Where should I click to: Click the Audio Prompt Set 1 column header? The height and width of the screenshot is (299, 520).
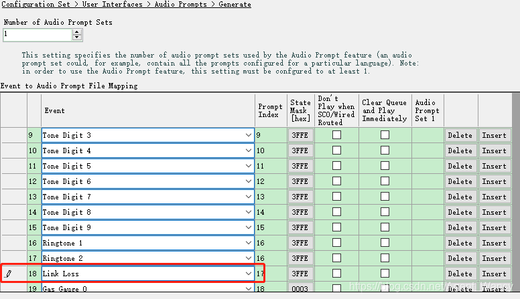[x=428, y=110]
